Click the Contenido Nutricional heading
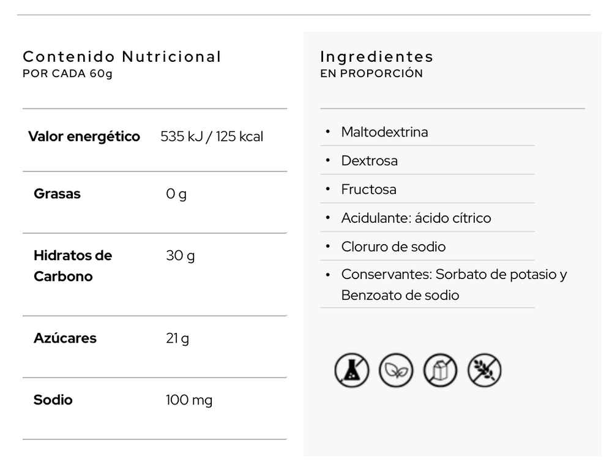The image size is (612, 473). tap(122, 57)
